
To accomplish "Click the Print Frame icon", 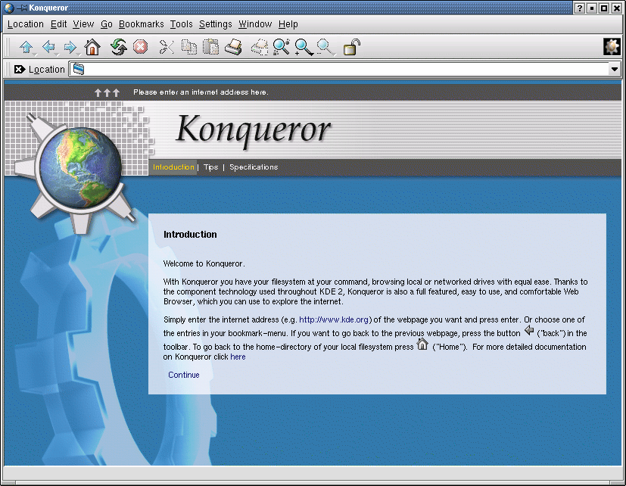I will coord(260,47).
